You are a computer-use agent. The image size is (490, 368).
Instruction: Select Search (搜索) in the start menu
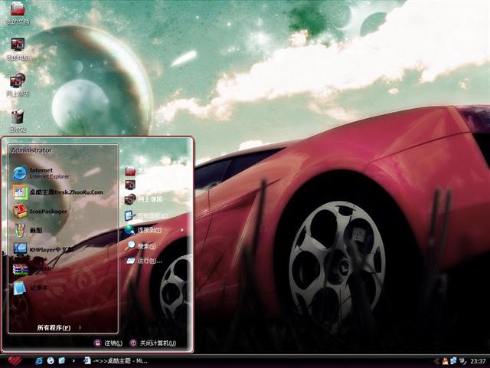(144, 246)
